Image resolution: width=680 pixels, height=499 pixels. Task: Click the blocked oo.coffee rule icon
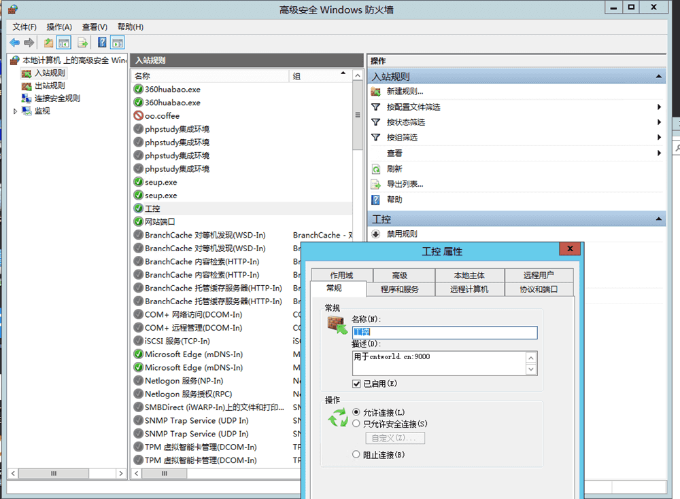(139, 116)
